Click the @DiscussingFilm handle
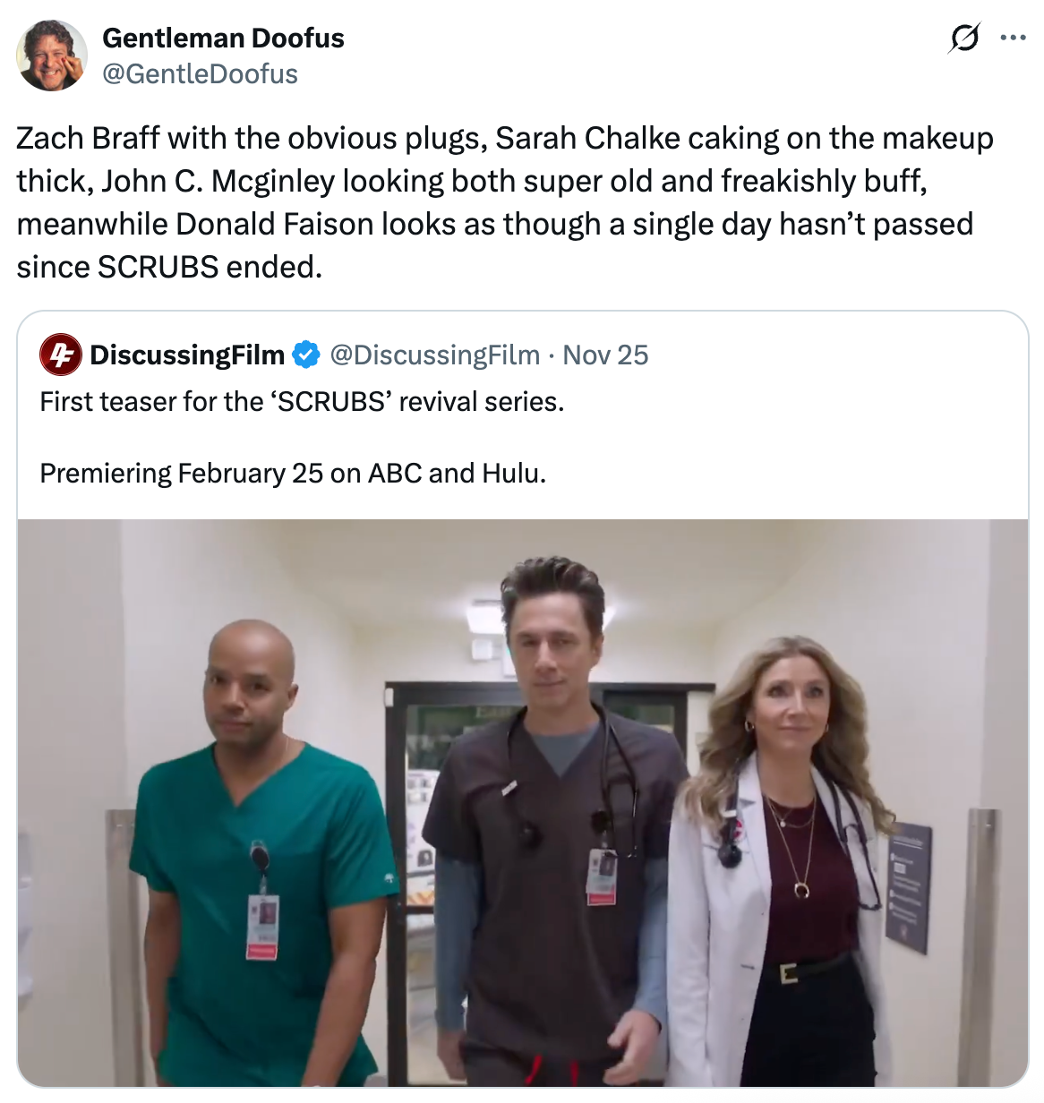This screenshot has width=1044, height=1103. (x=435, y=355)
